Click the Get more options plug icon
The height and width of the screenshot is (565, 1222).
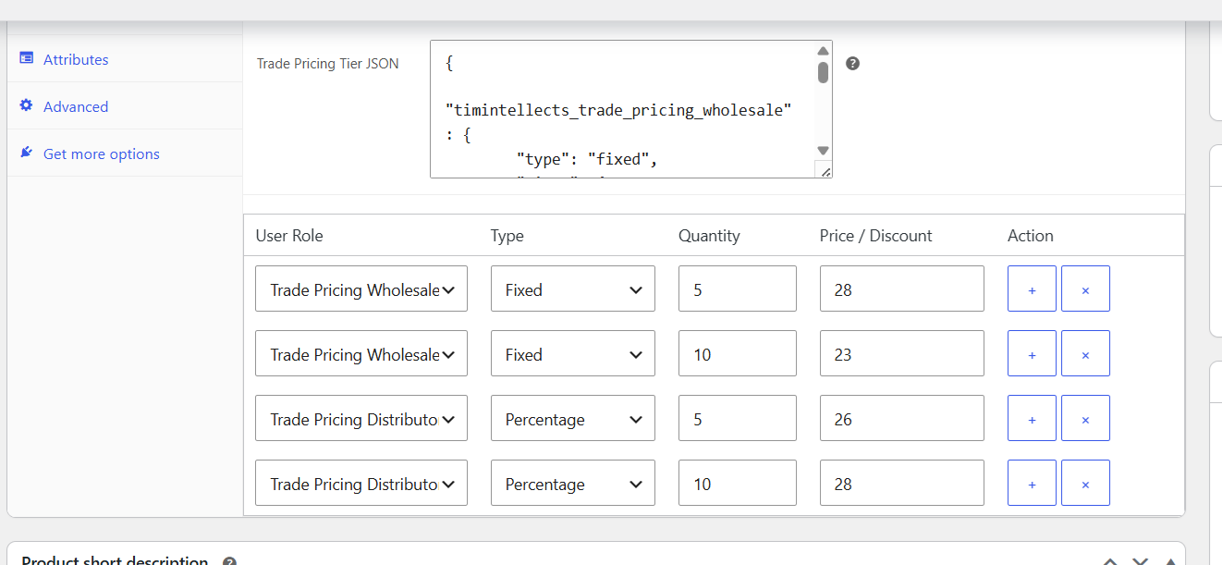click(27, 153)
